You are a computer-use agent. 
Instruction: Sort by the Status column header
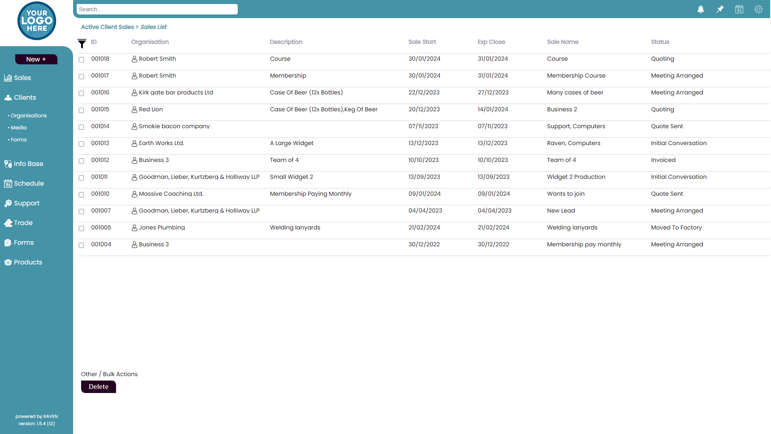pos(660,42)
